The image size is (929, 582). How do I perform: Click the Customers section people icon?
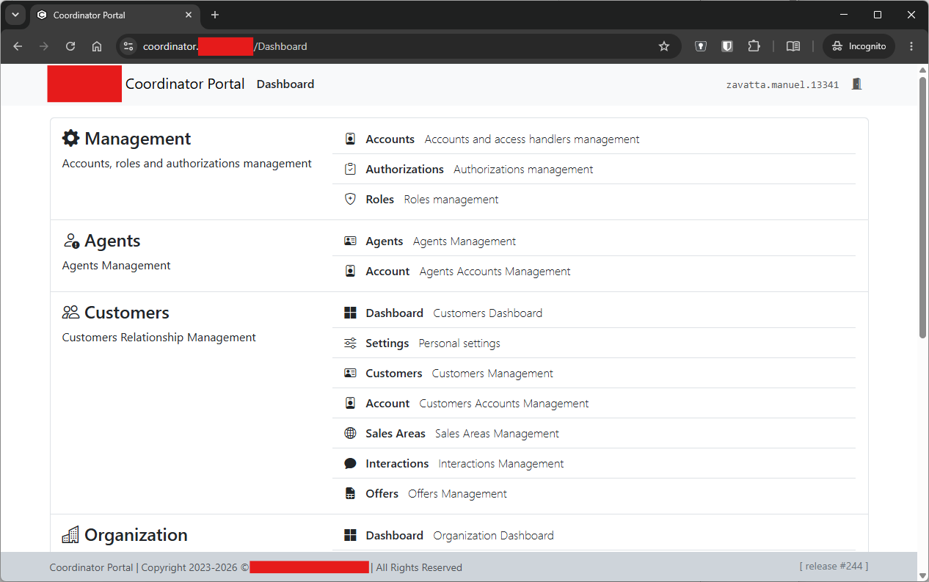pos(70,313)
